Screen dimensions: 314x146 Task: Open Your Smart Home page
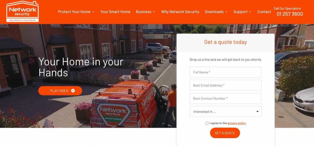(115, 12)
